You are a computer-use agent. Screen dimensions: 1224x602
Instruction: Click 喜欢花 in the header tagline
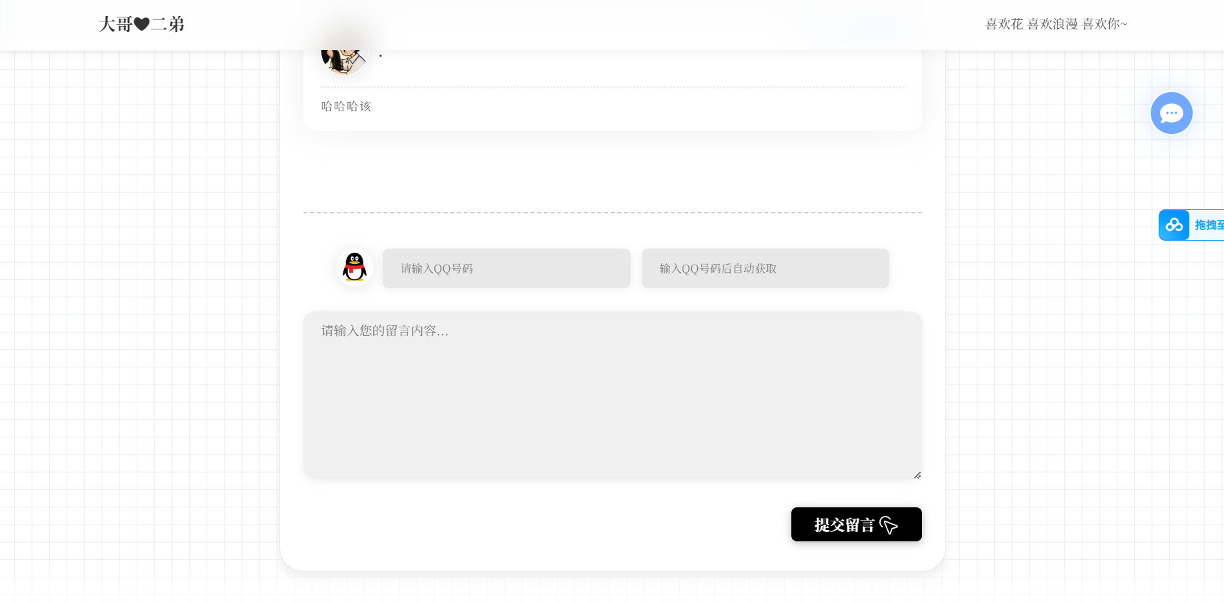1004,25
